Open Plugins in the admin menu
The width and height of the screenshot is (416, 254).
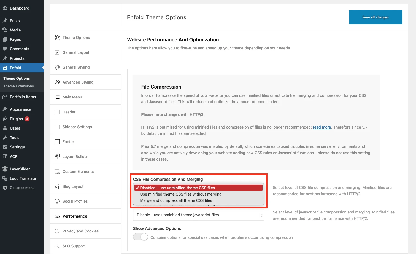(x=16, y=119)
